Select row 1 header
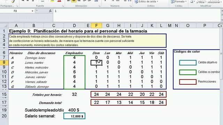 pos(4,31)
